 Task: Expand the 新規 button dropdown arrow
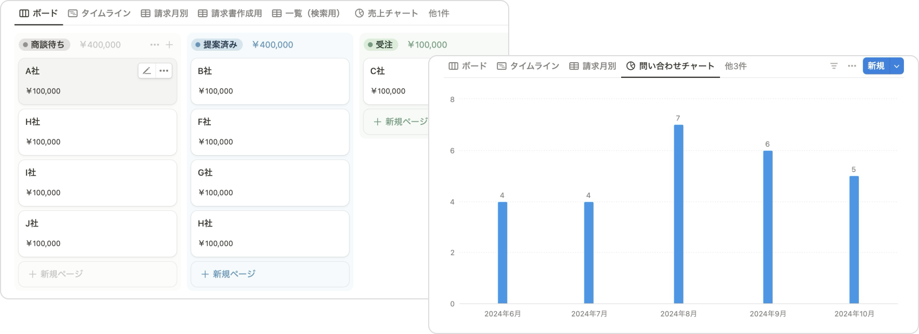tap(897, 66)
